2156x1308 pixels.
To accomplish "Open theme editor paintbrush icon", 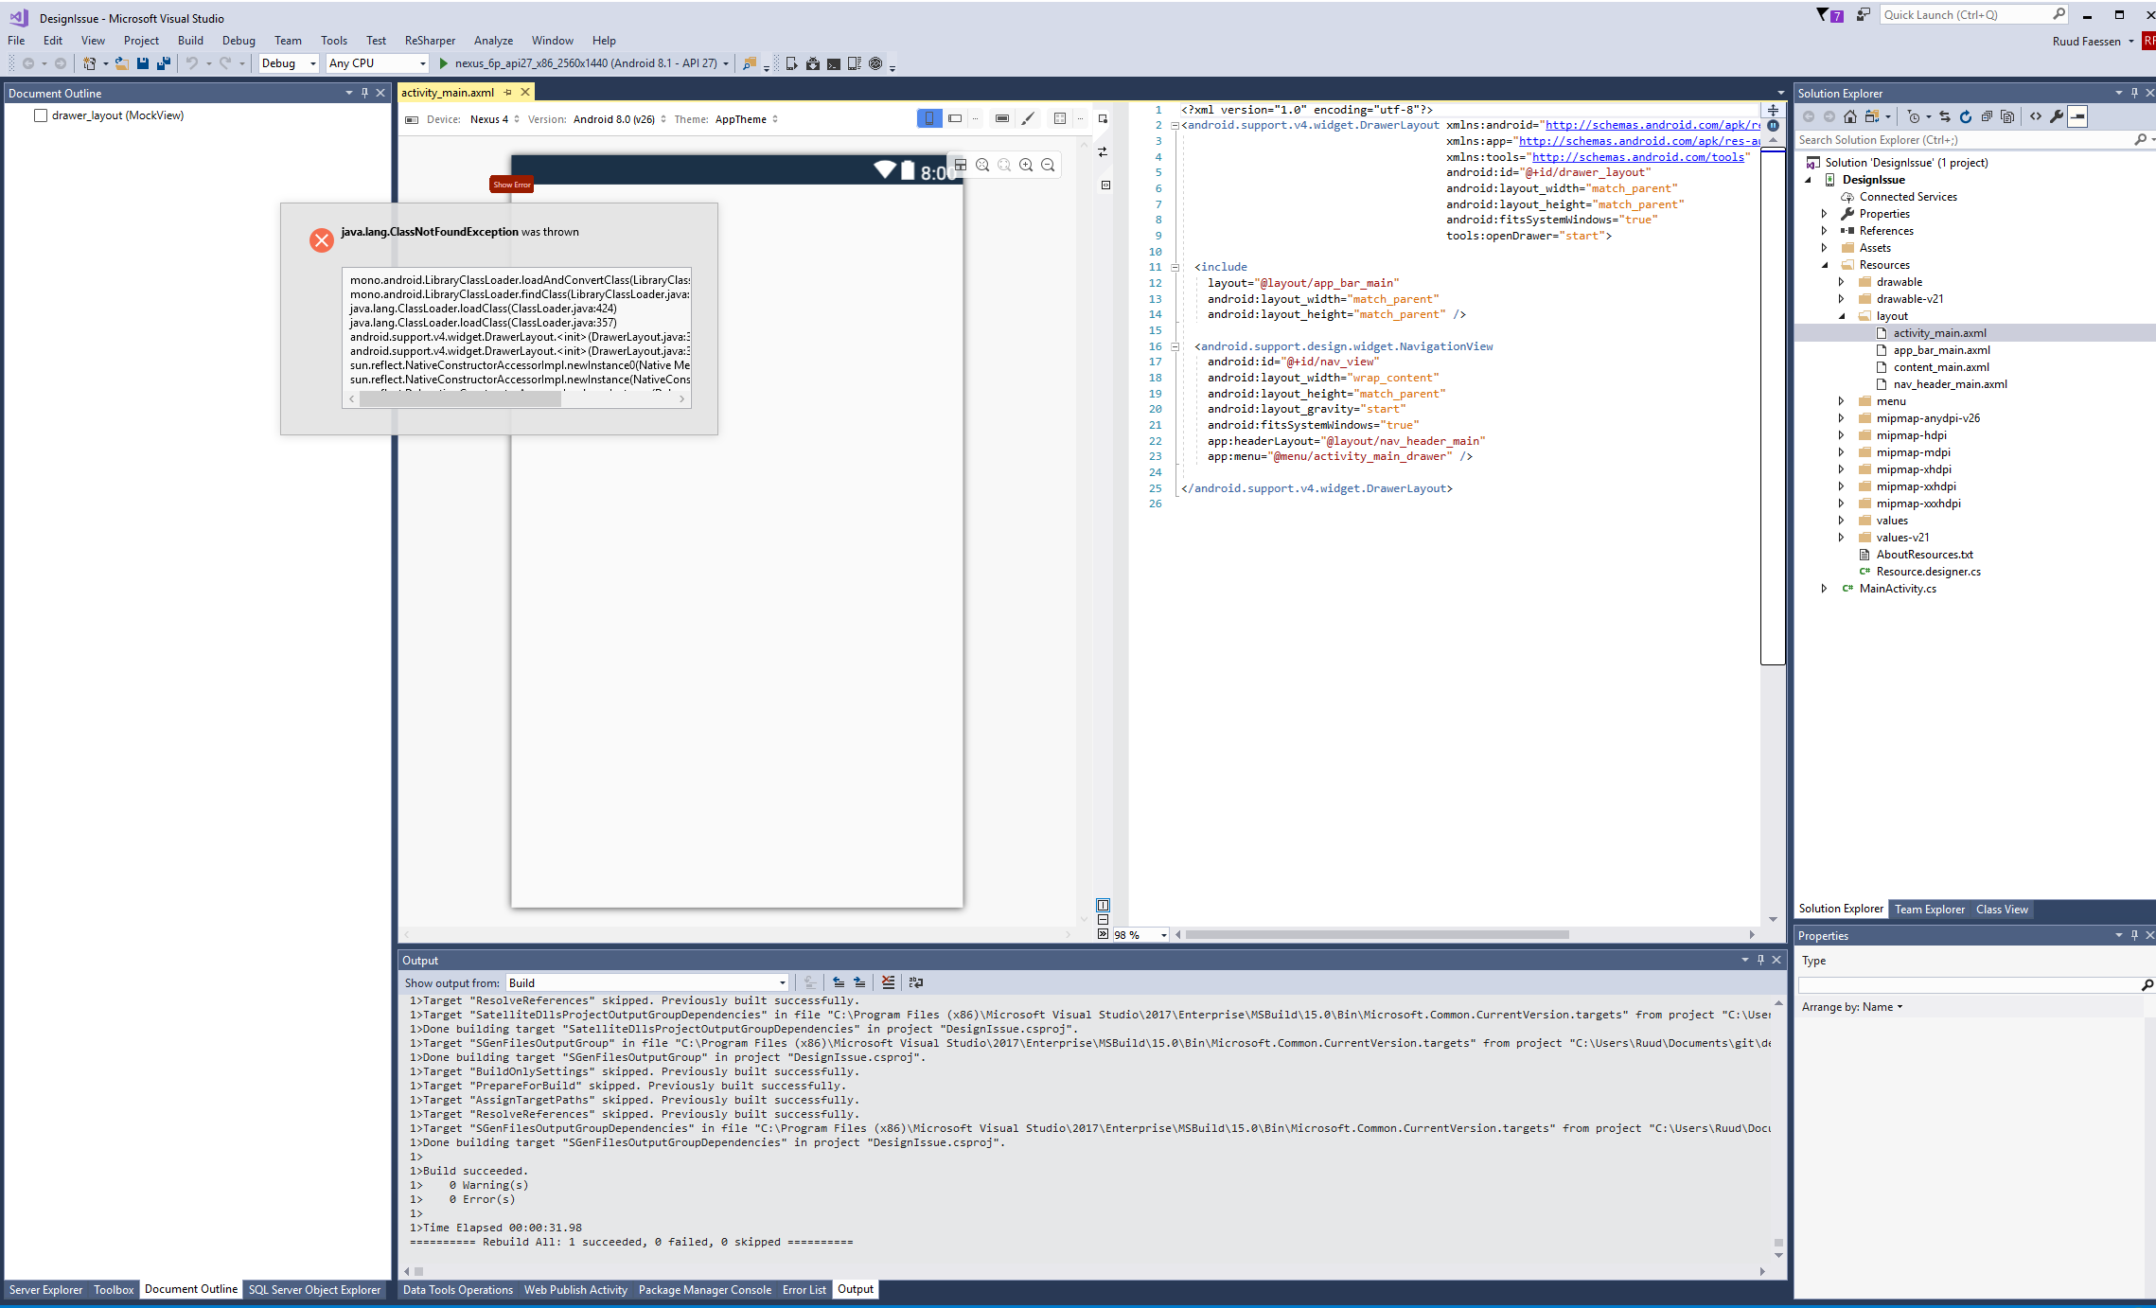I will tap(1029, 118).
